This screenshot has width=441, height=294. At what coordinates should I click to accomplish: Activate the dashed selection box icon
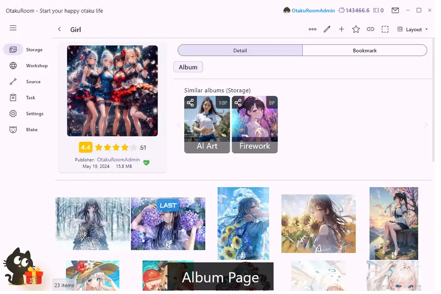(x=385, y=29)
